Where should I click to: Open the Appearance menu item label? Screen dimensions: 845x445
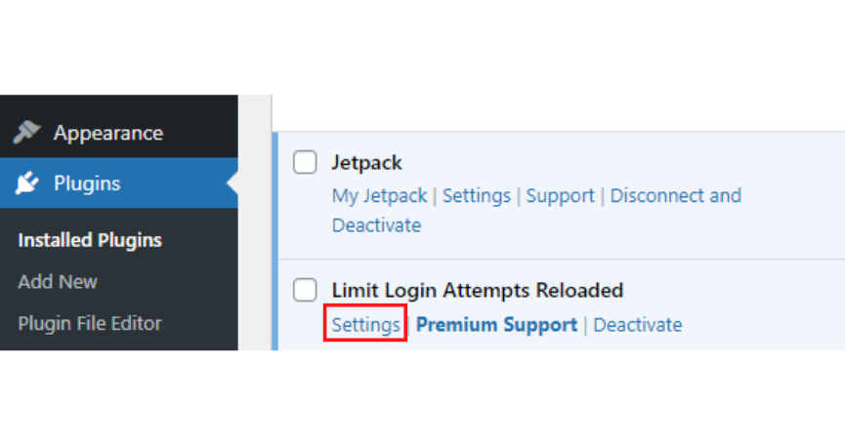tap(108, 133)
